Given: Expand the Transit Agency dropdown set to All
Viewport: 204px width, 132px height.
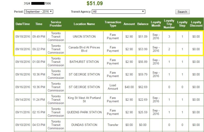Looking at the screenshot, I should click(119, 12).
